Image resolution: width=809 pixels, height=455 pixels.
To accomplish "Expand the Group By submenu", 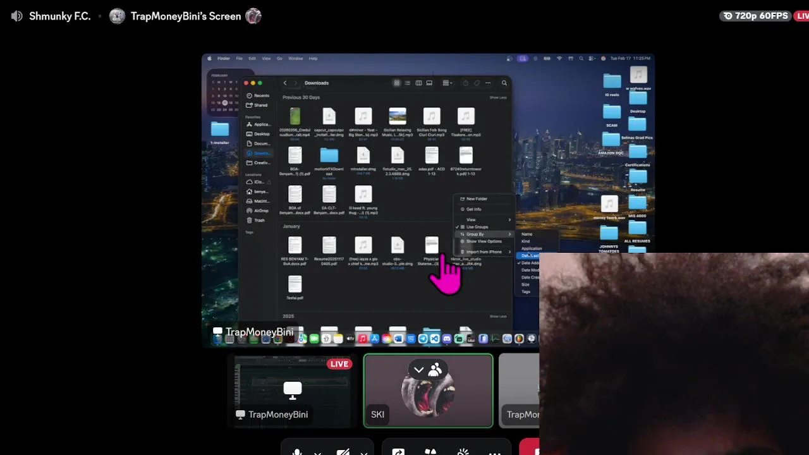I will pyautogui.click(x=484, y=234).
